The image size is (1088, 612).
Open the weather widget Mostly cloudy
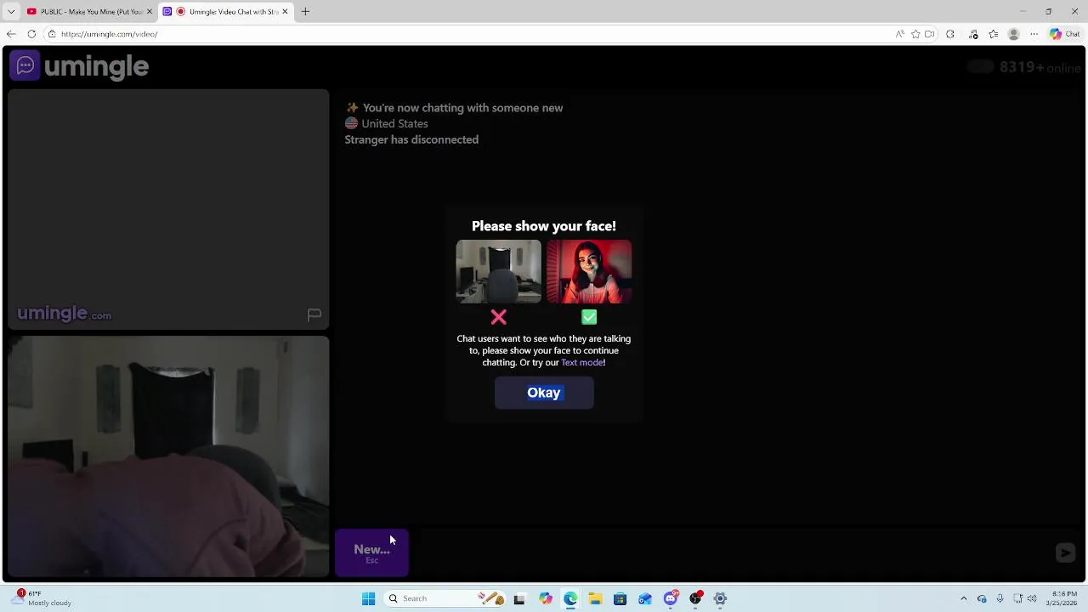click(x=41, y=598)
